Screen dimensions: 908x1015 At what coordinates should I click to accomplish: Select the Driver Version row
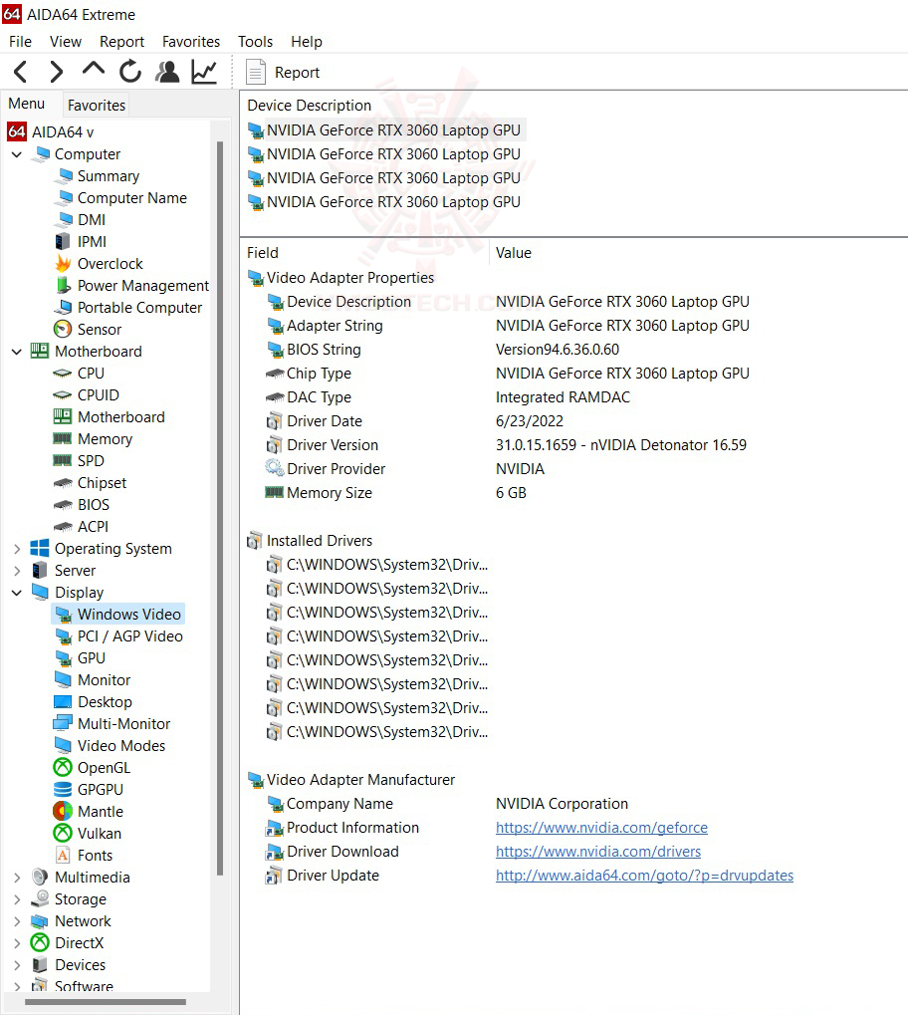507,445
